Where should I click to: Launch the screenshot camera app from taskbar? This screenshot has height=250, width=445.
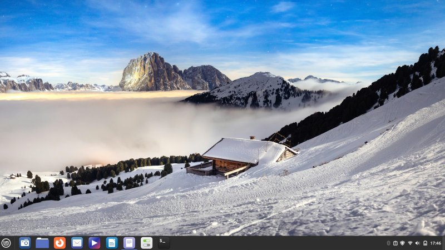[25, 243]
